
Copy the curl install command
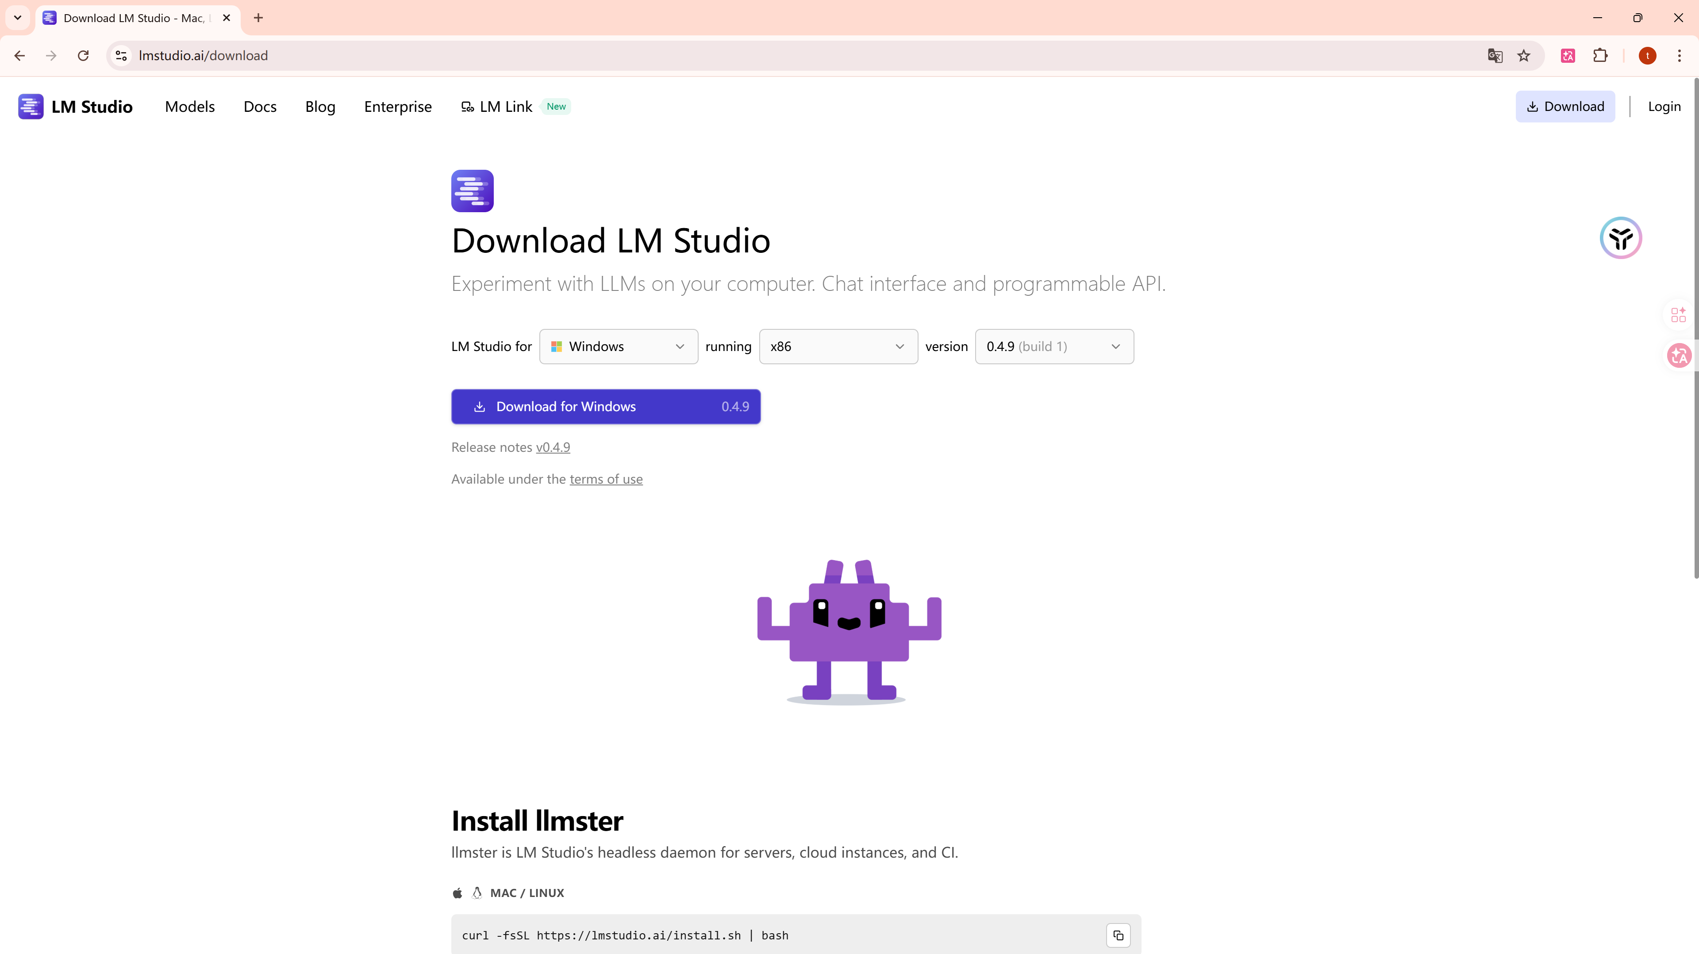(x=1118, y=935)
